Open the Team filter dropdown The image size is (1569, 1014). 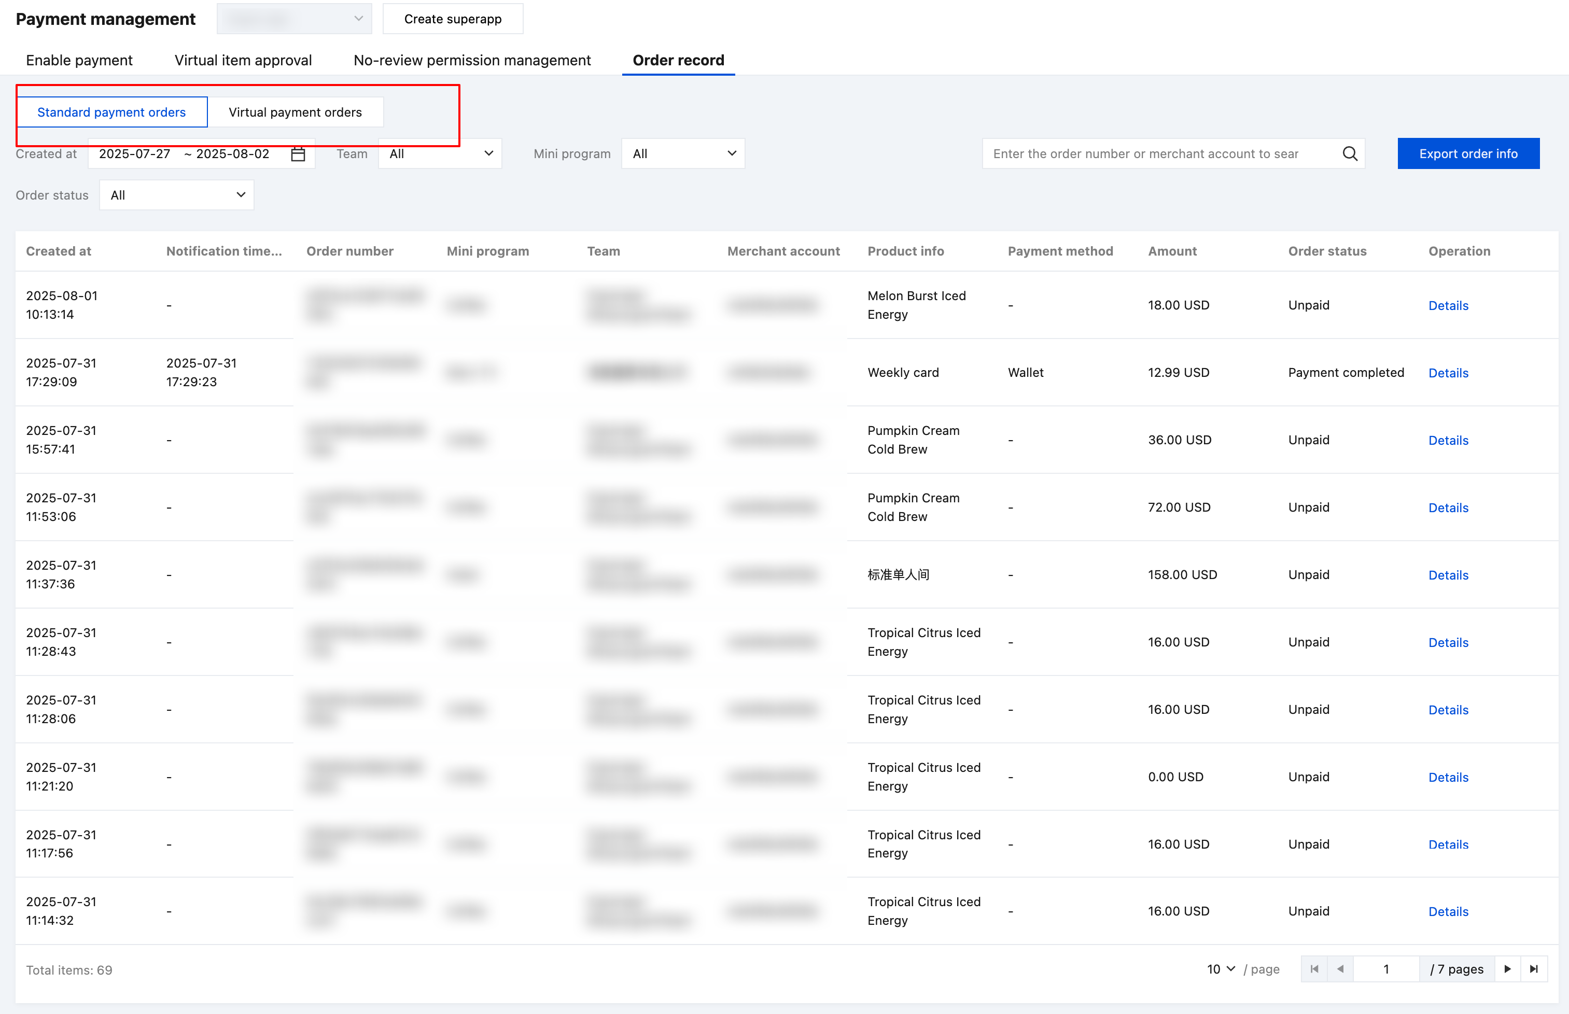tap(440, 154)
